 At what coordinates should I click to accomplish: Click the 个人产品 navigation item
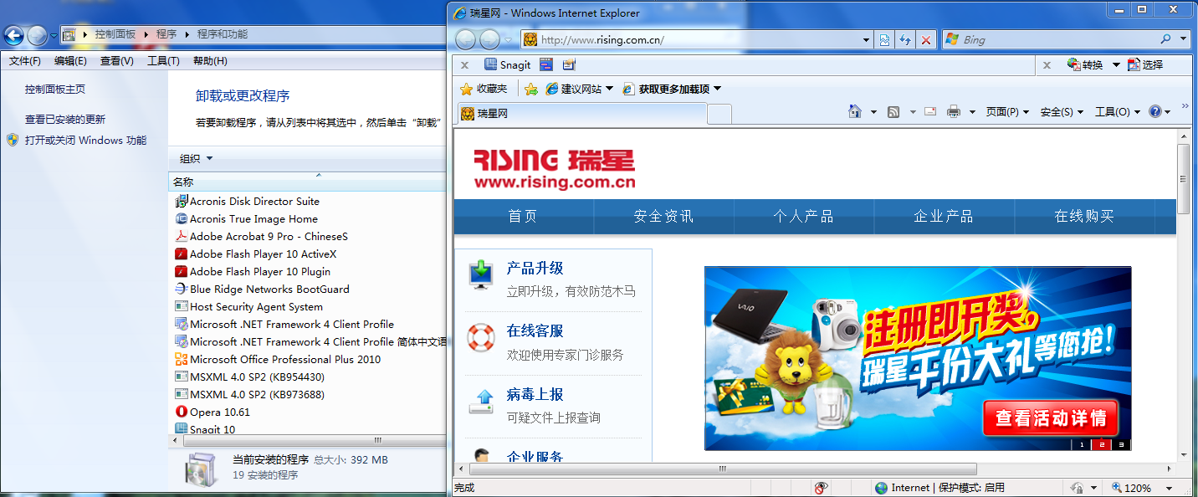[x=803, y=217]
